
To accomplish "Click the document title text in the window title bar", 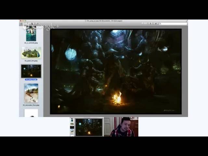I will tap(104, 21).
